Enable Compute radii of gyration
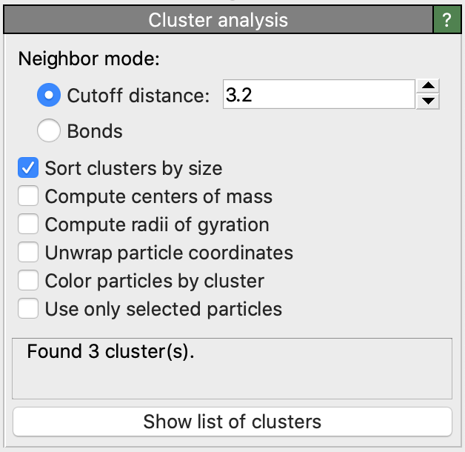The image size is (465, 452). click(28, 225)
